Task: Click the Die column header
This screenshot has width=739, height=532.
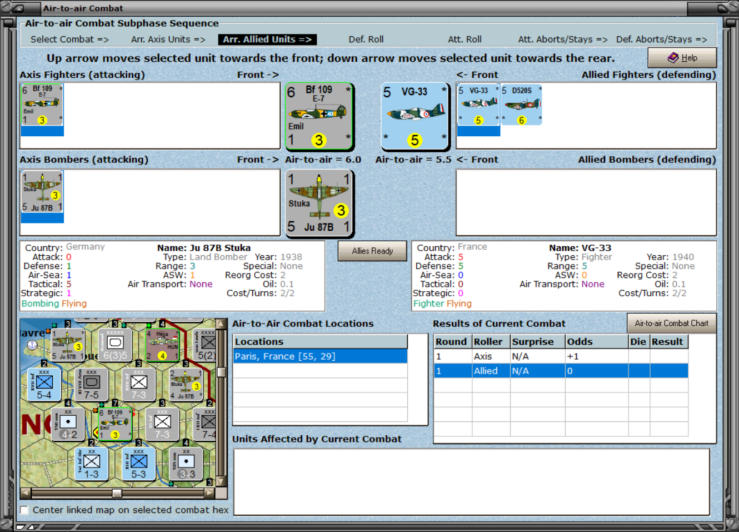Action: [x=639, y=342]
